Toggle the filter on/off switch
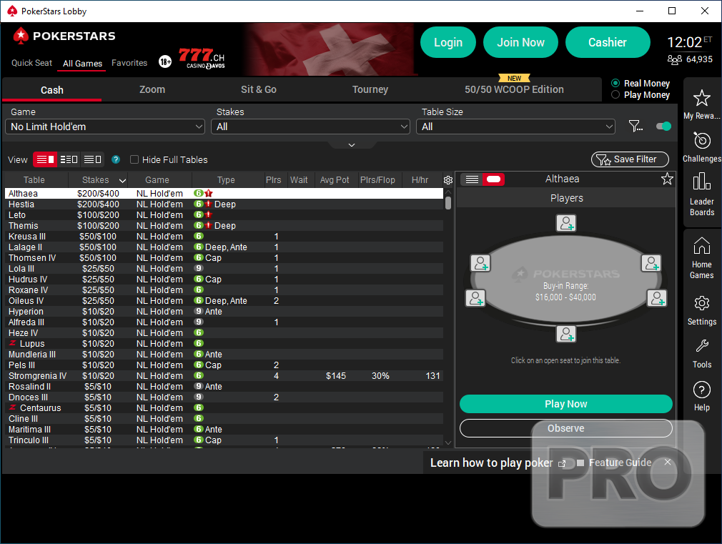 (663, 126)
